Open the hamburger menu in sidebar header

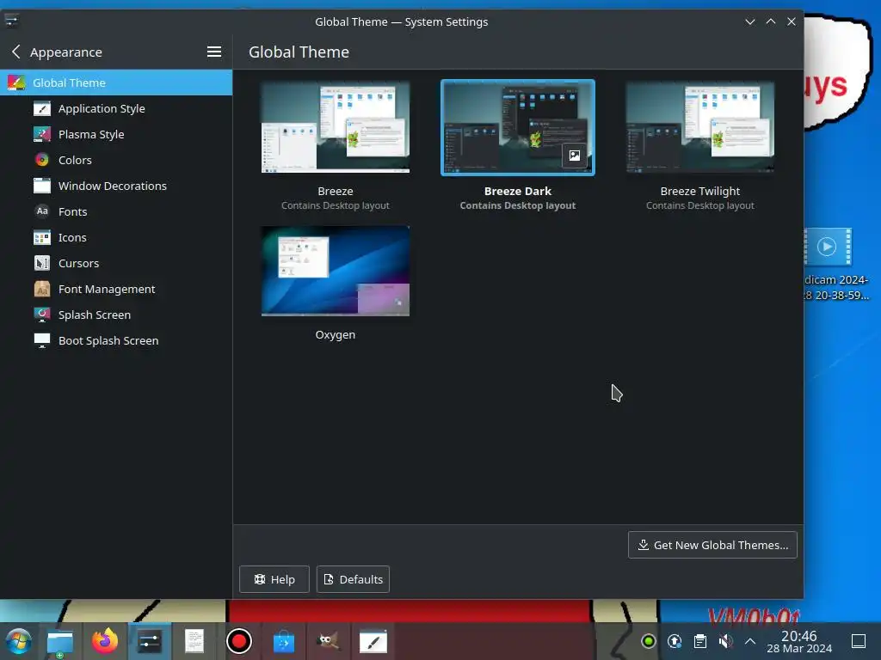[x=214, y=52]
